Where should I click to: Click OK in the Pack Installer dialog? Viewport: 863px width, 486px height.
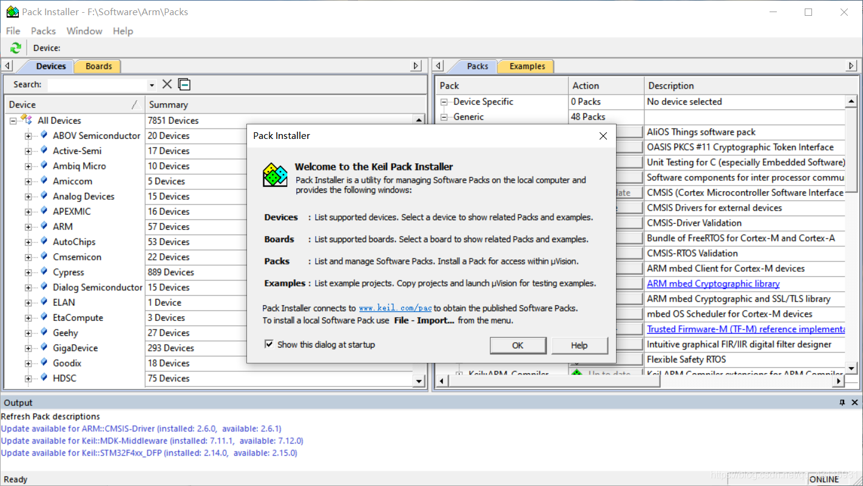pyautogui.click(x=518, y=345)
